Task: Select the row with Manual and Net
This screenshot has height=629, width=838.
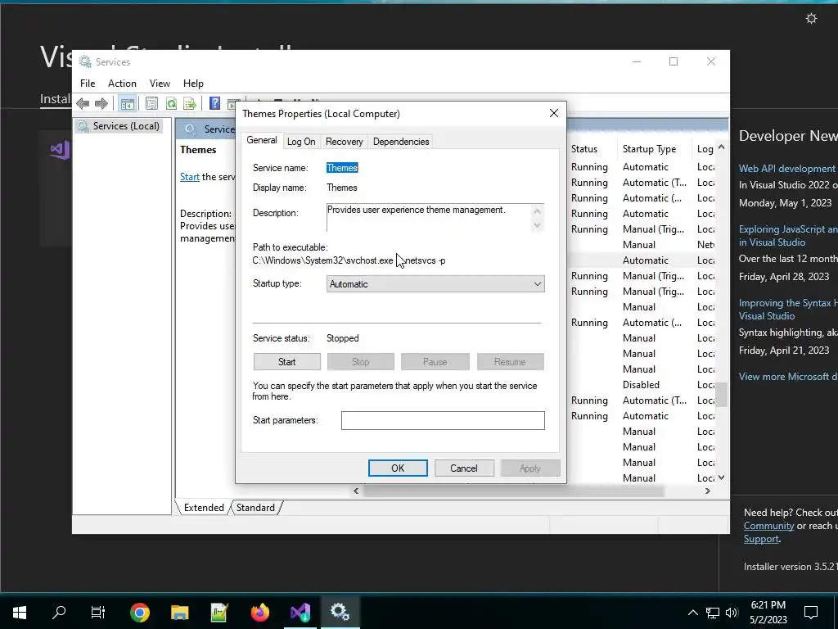Action: pos(642,244)
